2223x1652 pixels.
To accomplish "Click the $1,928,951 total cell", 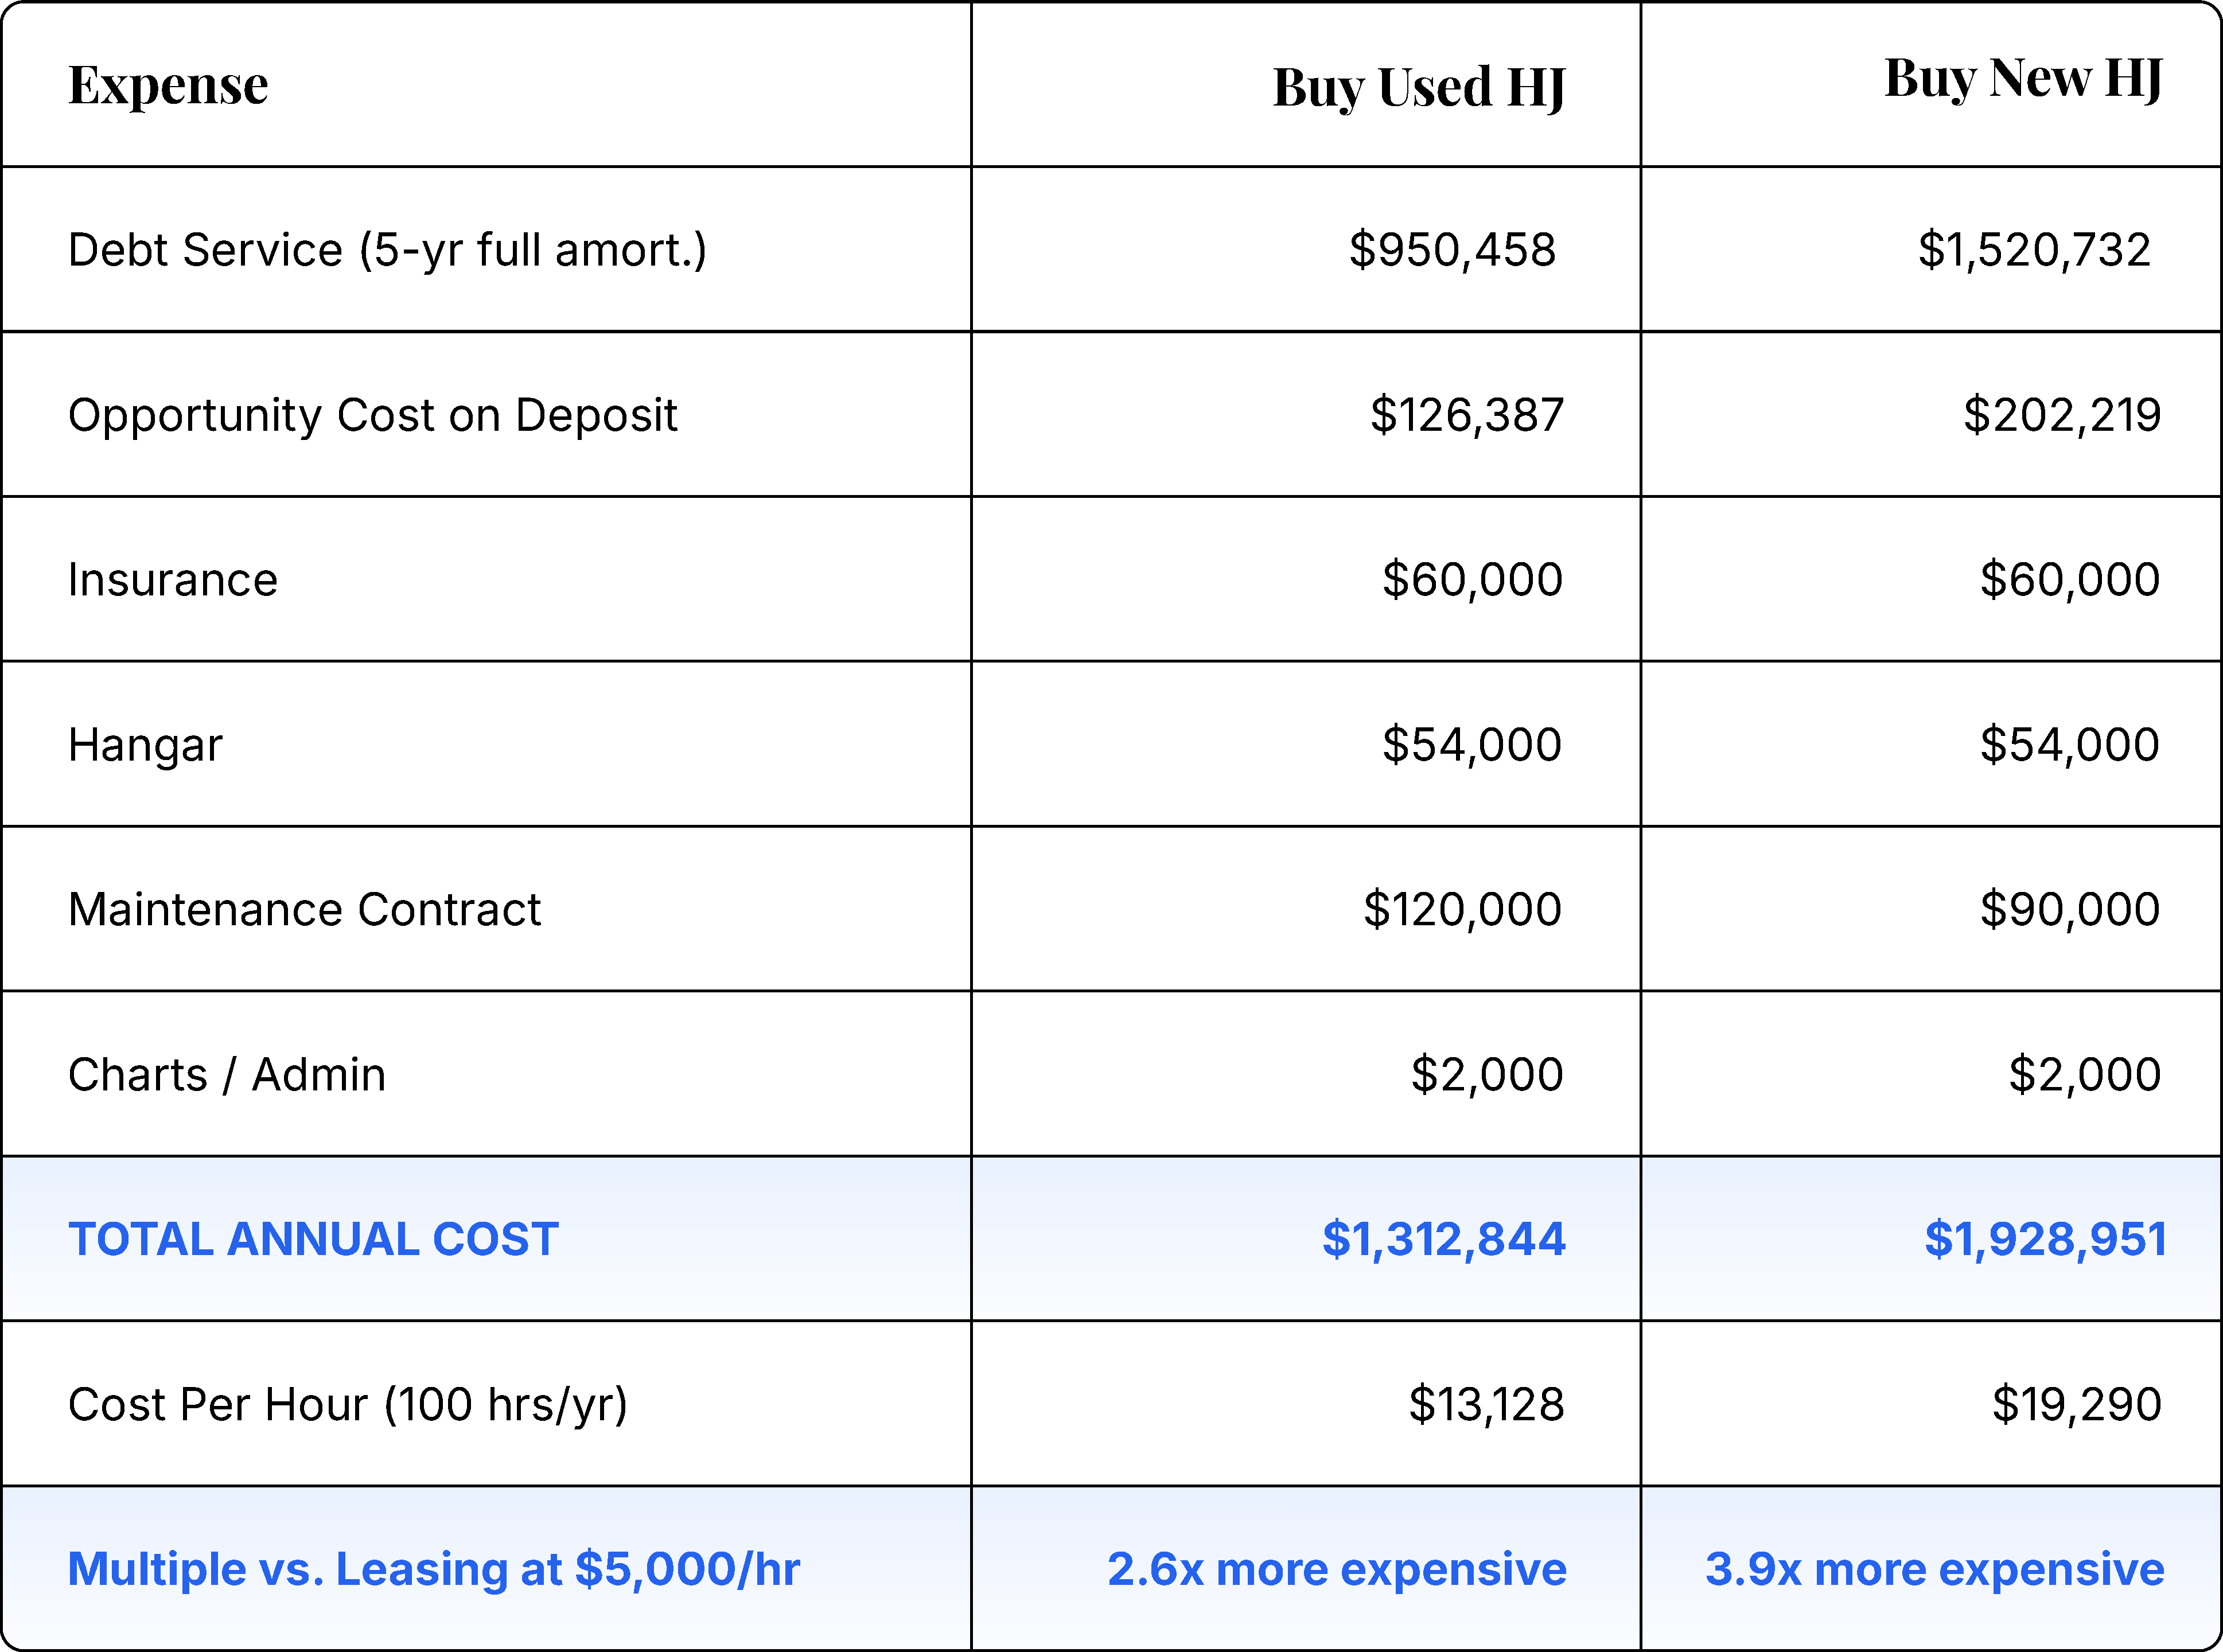I will tap(2045, 1240).
